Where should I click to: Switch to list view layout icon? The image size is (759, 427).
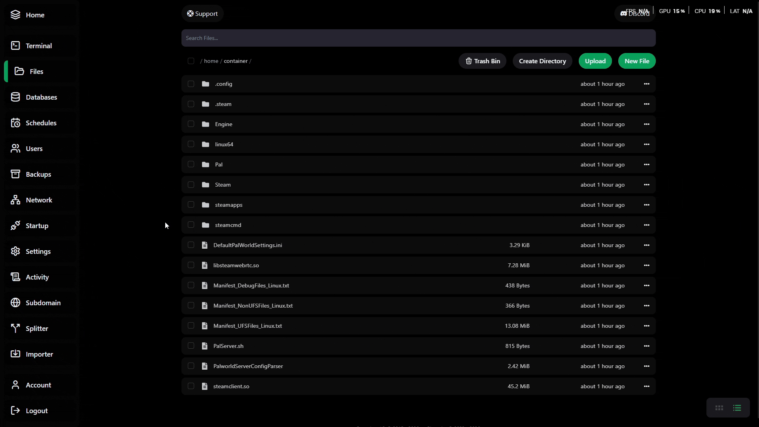click(737, 408)
